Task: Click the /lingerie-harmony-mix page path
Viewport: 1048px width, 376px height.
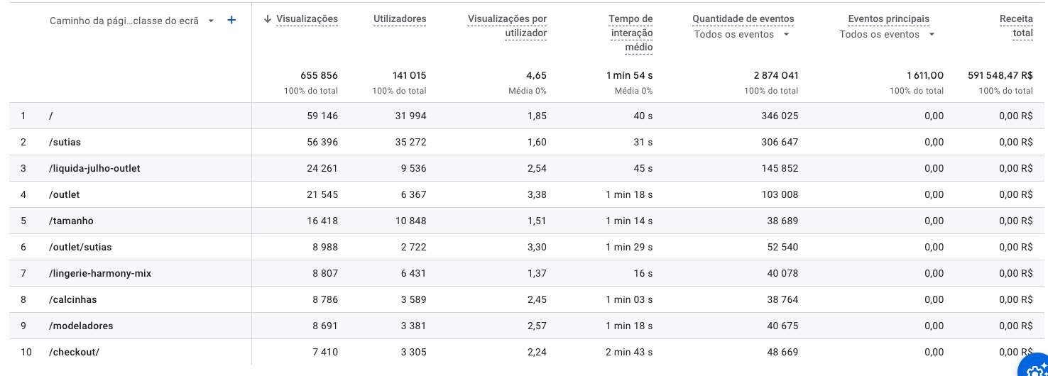Action: (100, 273)
